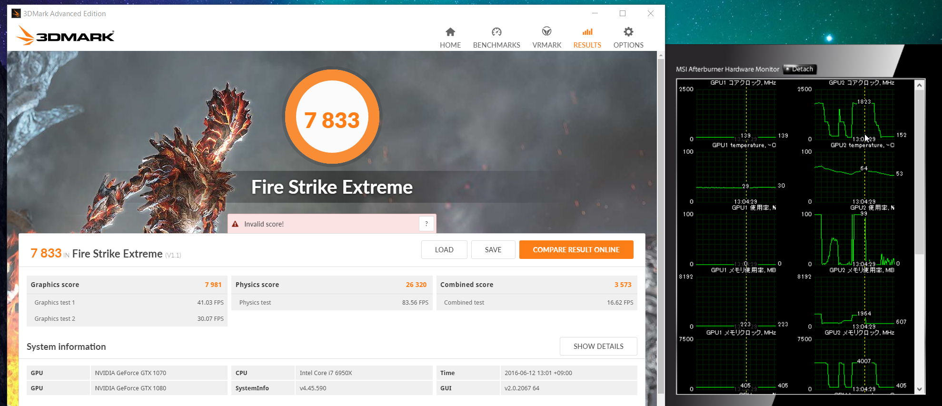Click 3DMark scrollbar up arrow
Screen dimensions: 942x406
(661, 55)
